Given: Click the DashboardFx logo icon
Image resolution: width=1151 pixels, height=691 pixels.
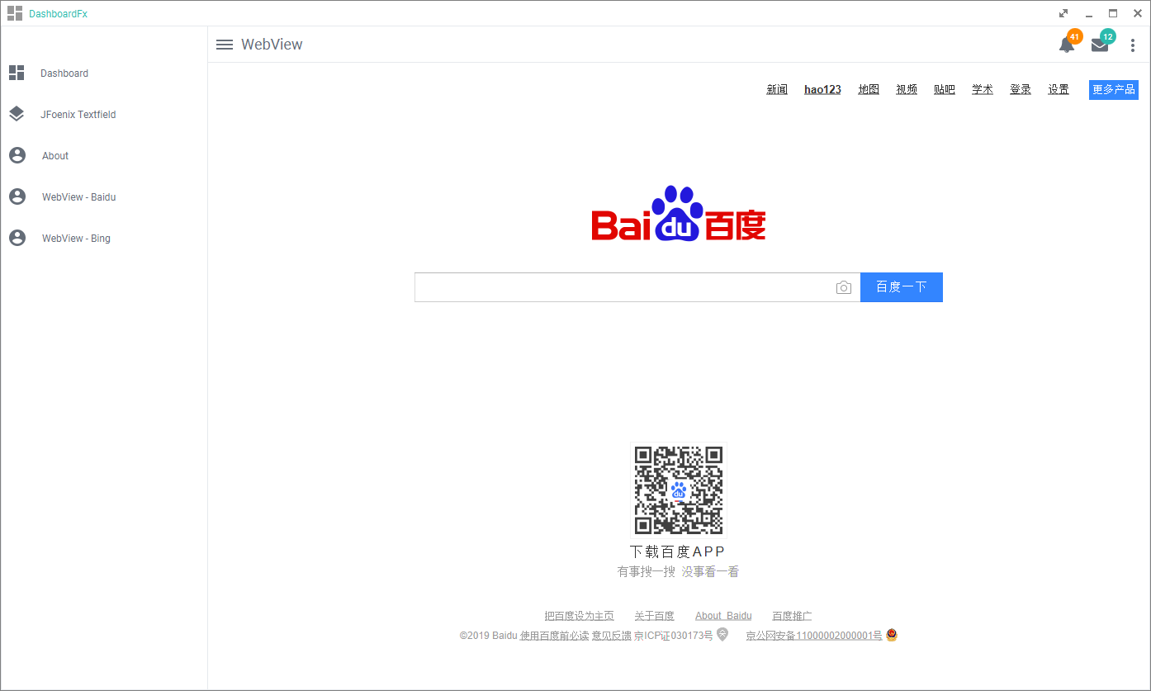Looking at the screenshot, I should point(15,13).
